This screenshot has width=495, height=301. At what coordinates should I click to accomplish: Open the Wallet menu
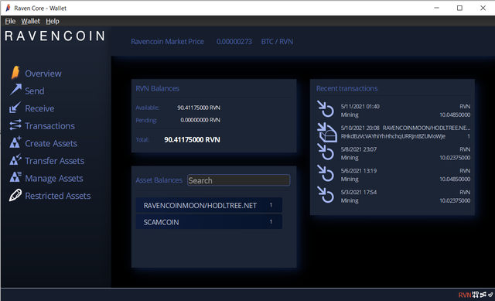pos(31,21)
